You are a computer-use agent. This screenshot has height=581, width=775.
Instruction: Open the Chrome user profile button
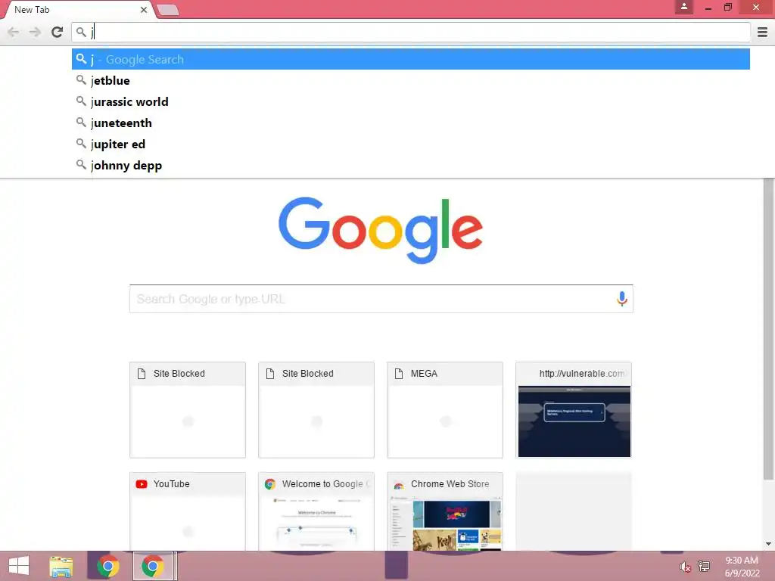684,7
